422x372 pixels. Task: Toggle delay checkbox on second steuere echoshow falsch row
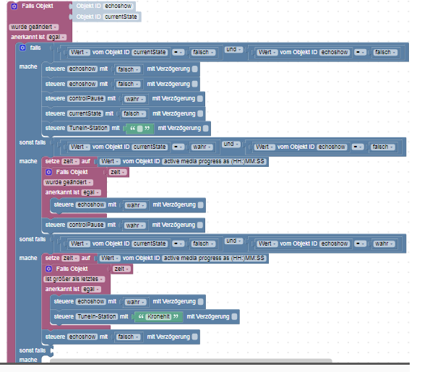click(195, 85)
